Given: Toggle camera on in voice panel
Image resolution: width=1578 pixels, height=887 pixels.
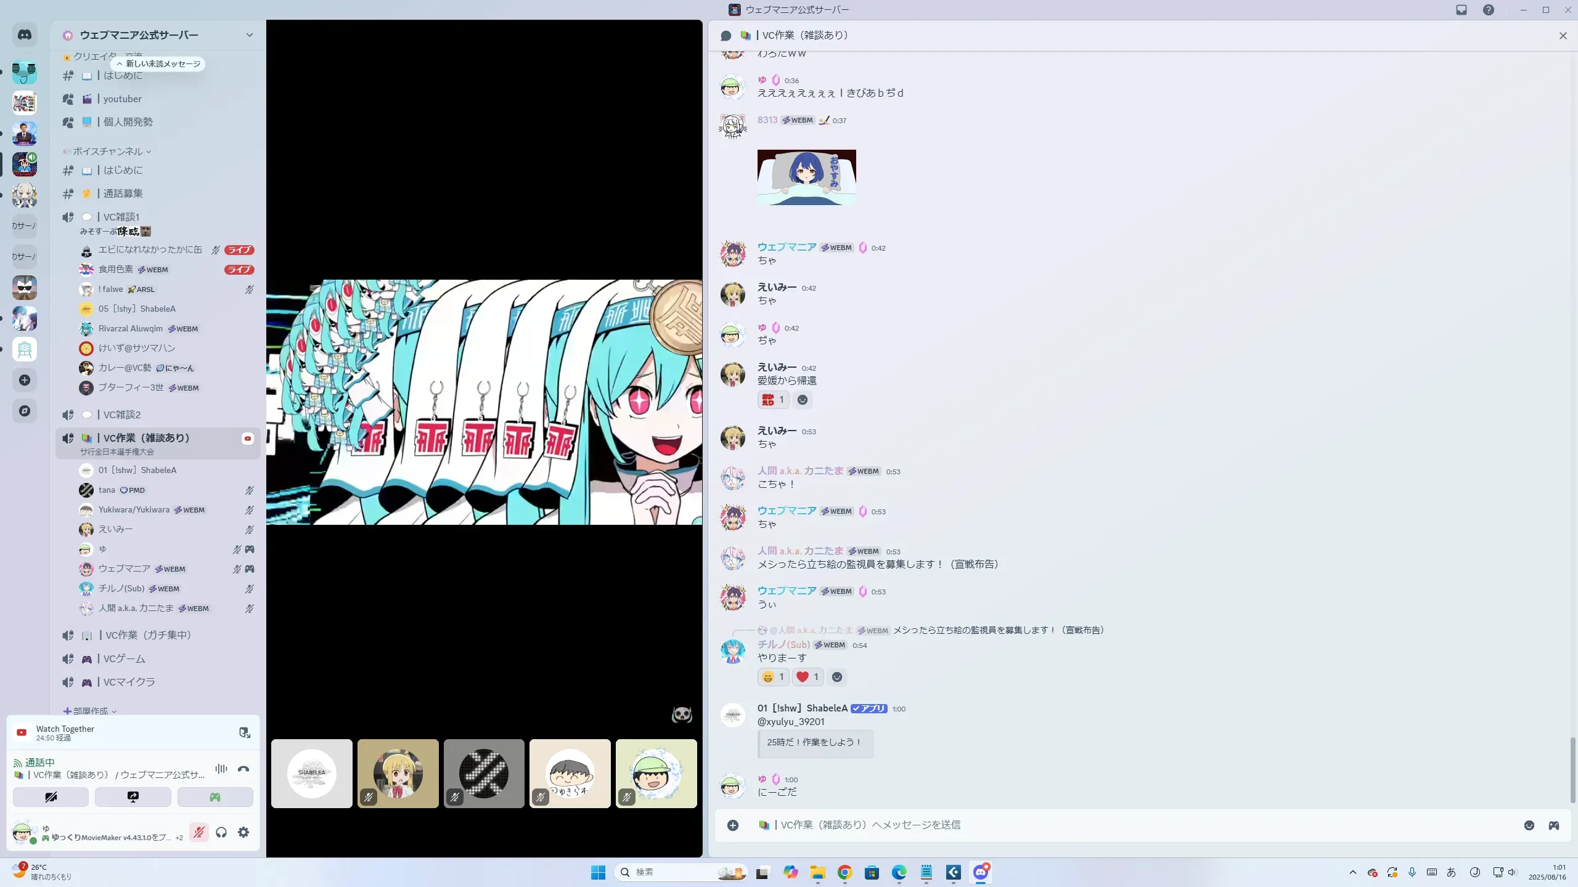Looking at the screenshot, I should (x=51, y=797).
